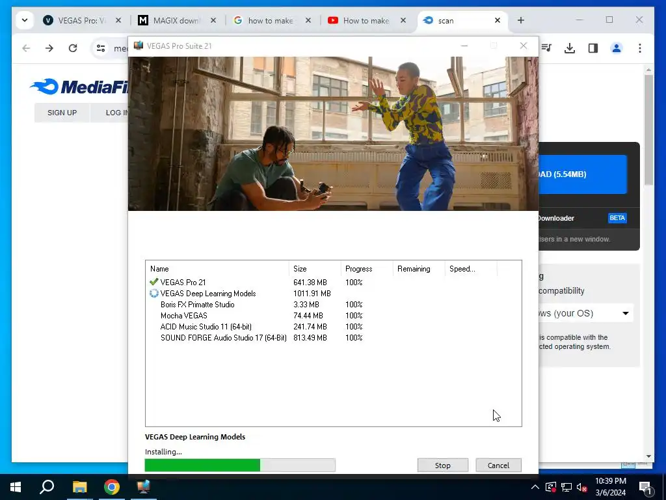Open the Windows Start menu
This screenshot has height=500, width=666.
coord(16,487)
